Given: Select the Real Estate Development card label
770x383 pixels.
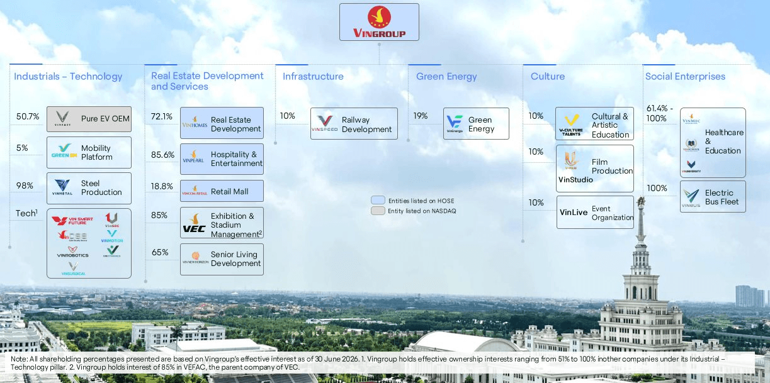Looking at the screenshot, I should (x=235, y=124).
